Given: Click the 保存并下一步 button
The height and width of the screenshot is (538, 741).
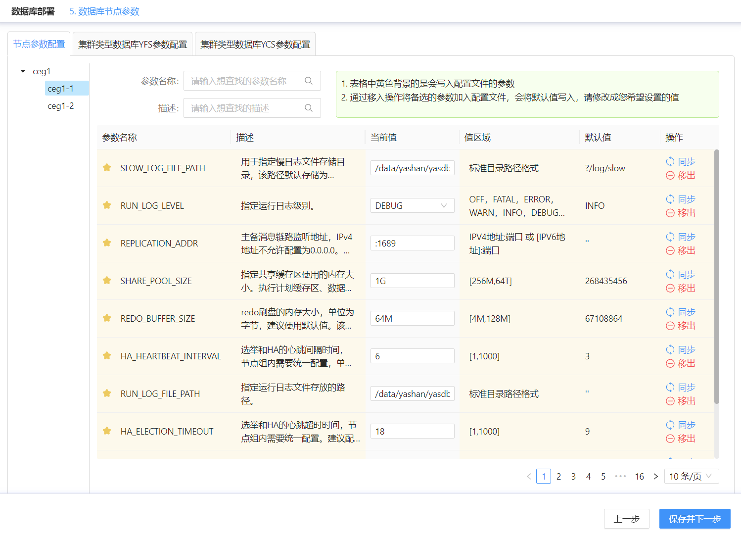Looking at the screenshot, I should pos(695,519).
